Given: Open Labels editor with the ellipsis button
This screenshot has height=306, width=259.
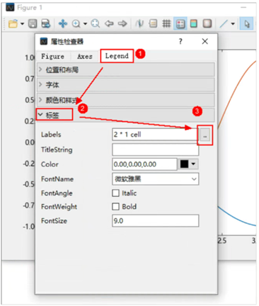Looking at the screenshot, I should [205, 135].
